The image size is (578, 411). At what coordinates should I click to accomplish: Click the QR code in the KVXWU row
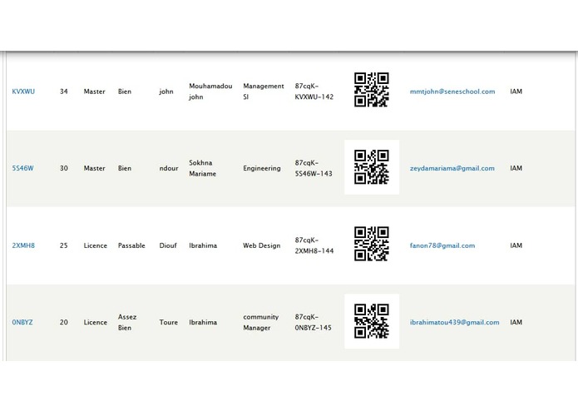372,90
